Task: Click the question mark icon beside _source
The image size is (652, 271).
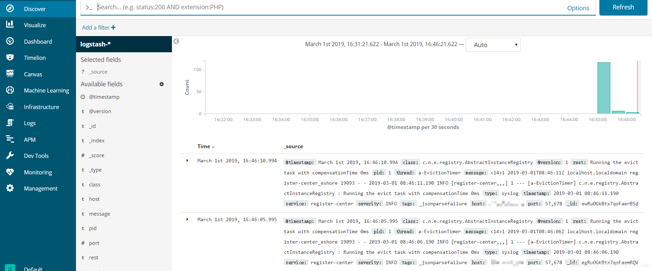Action: click(83, 72)
